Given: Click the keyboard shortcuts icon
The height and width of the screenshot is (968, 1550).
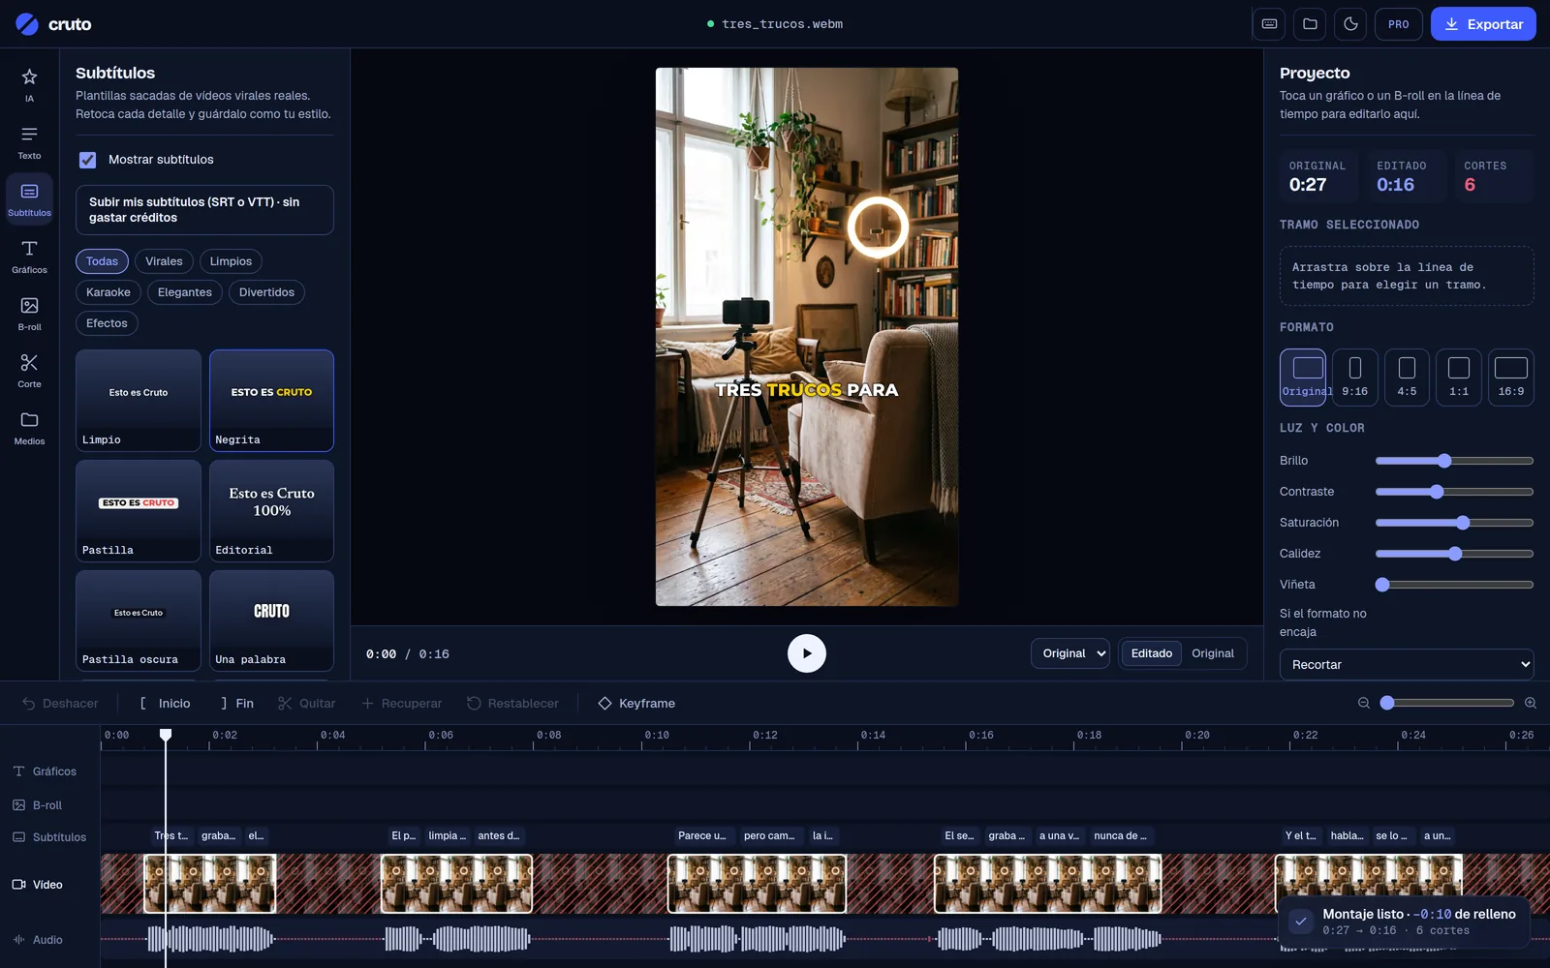Looking at the screenshot, I should (x=1269, y=24).
